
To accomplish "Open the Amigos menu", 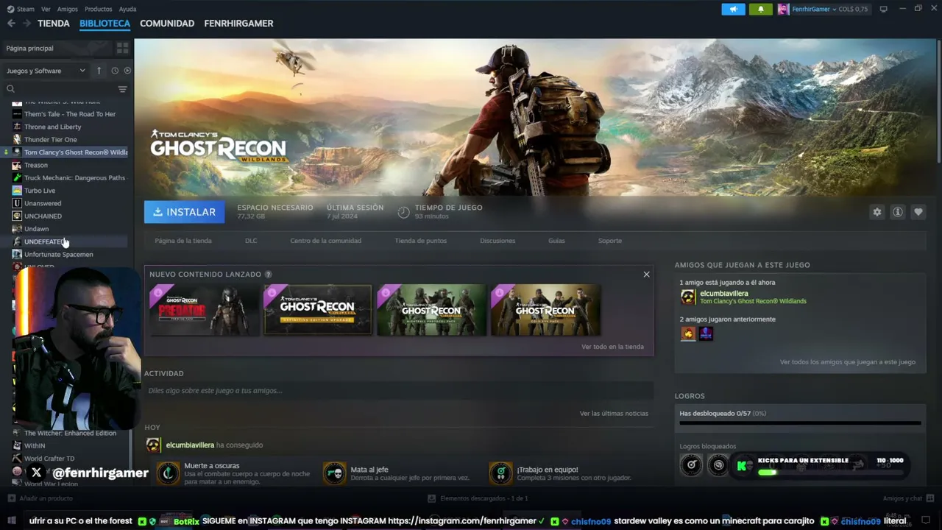I will tap(67, 9).
